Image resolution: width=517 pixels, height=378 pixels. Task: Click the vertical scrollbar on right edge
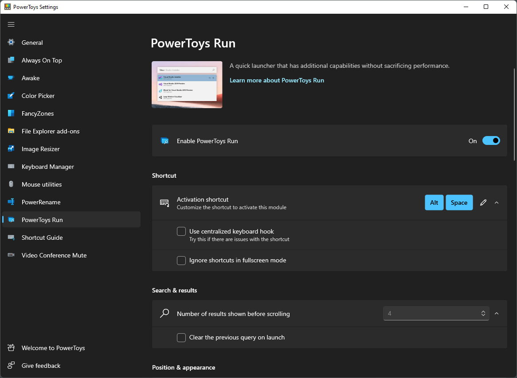click(x=514, y=114)
